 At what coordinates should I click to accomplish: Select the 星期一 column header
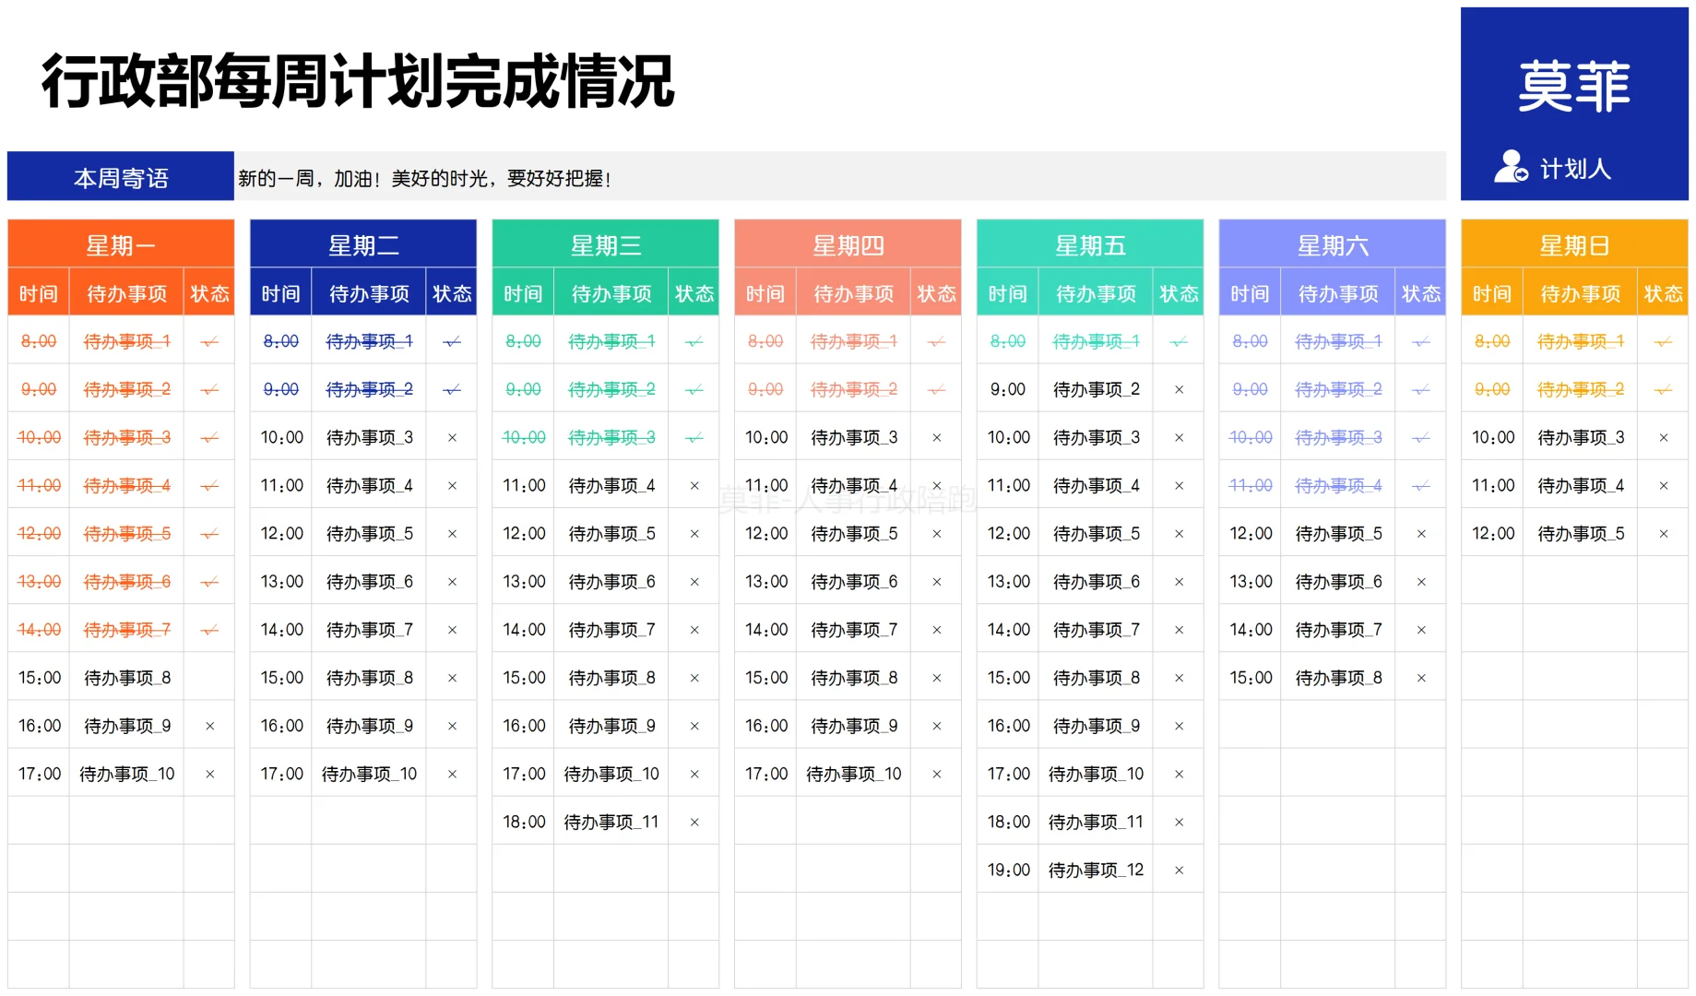coord(121,244)
